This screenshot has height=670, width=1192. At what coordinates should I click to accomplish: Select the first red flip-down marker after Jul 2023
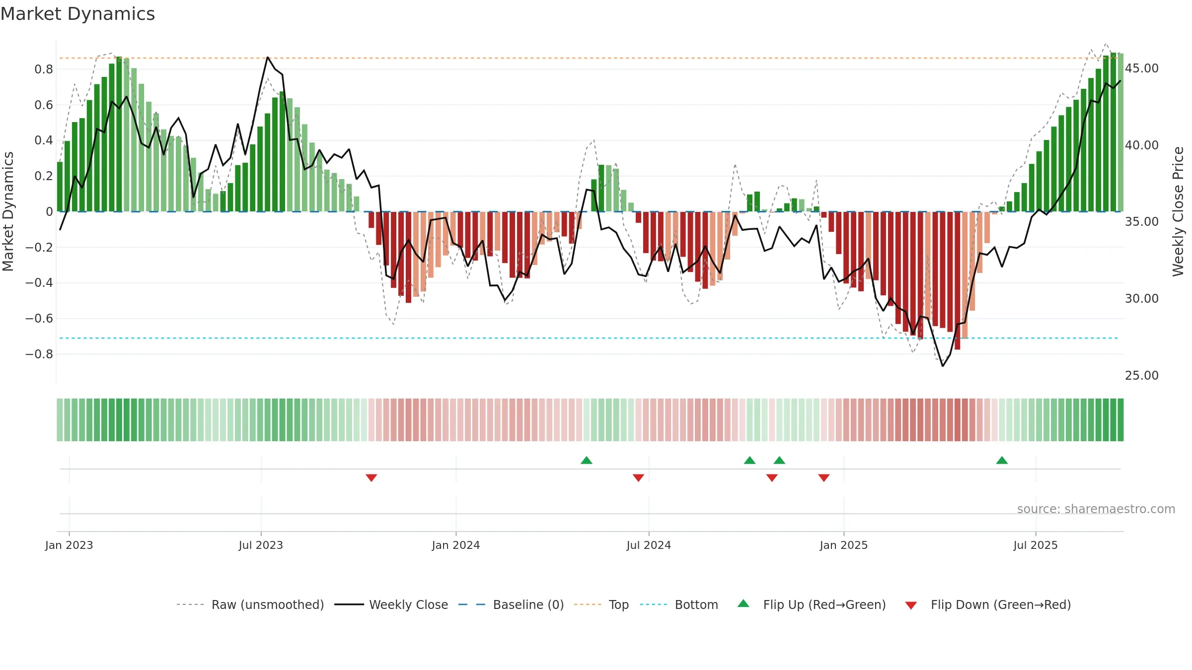coord(372,477)
